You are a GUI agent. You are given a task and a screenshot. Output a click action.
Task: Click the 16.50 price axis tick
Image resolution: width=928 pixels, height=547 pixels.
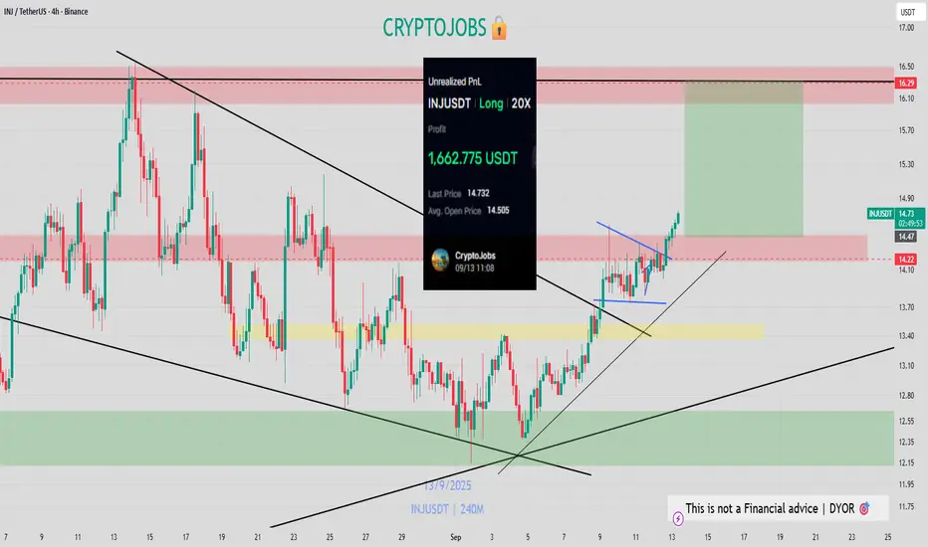pos(906,67)
